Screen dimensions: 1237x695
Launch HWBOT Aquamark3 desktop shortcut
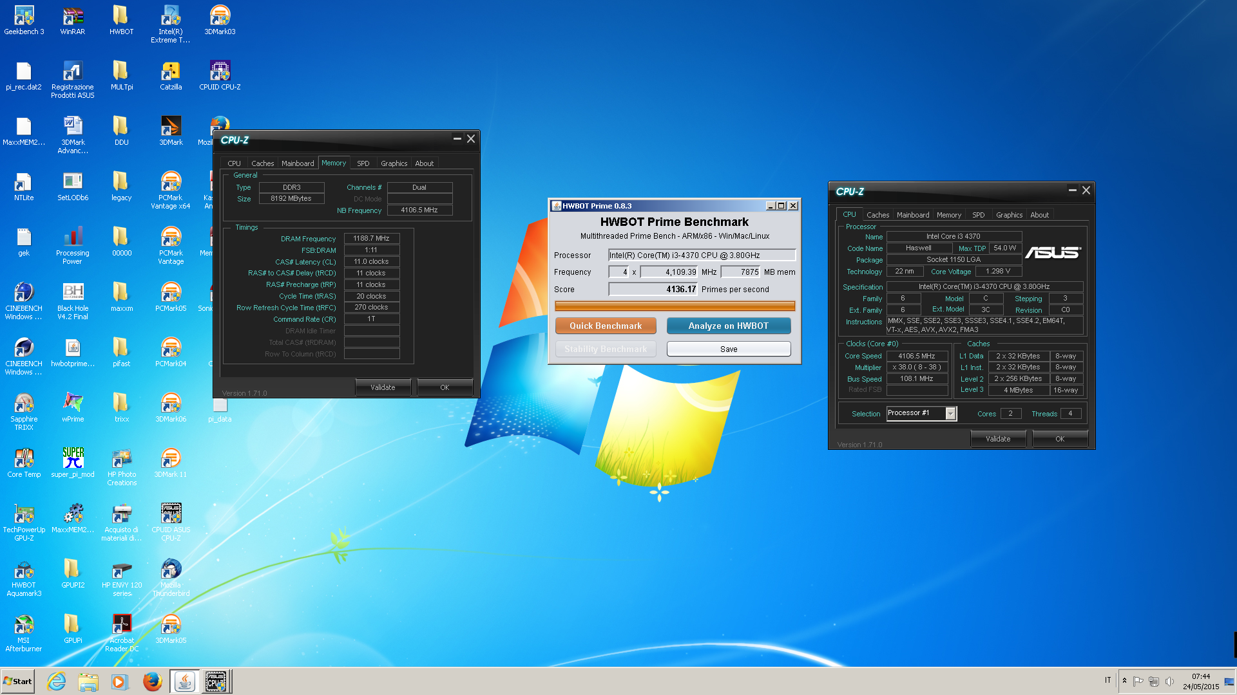pyautogui.click(x=24, y=578)
